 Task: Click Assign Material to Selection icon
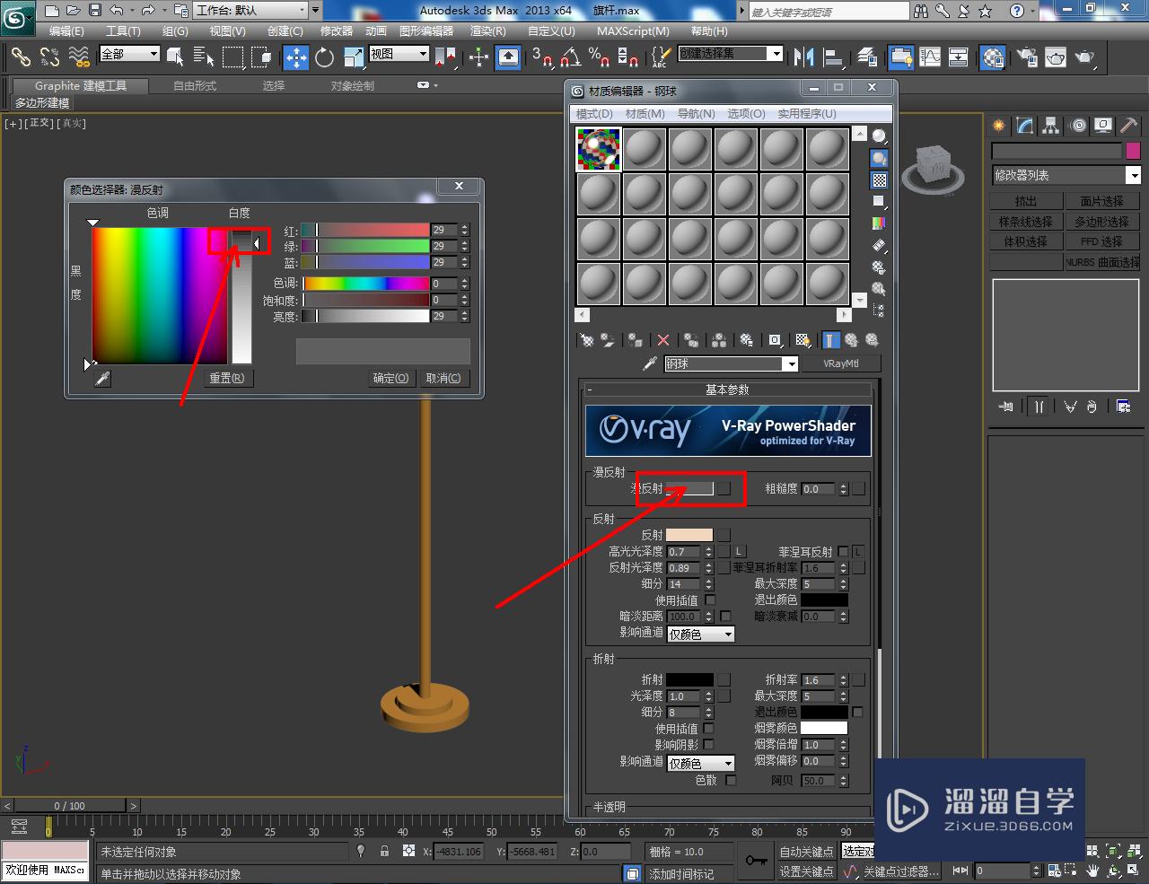point(636,340)
